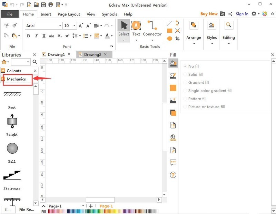Image resolution: width=276 pixels, height=214 pixels.
Task: Open the font size 10 dropdown
Action: (x=75, y=26)
